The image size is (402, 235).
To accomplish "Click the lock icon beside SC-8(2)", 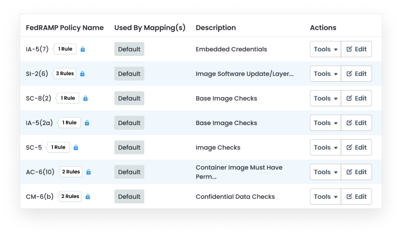I will 85,98.
